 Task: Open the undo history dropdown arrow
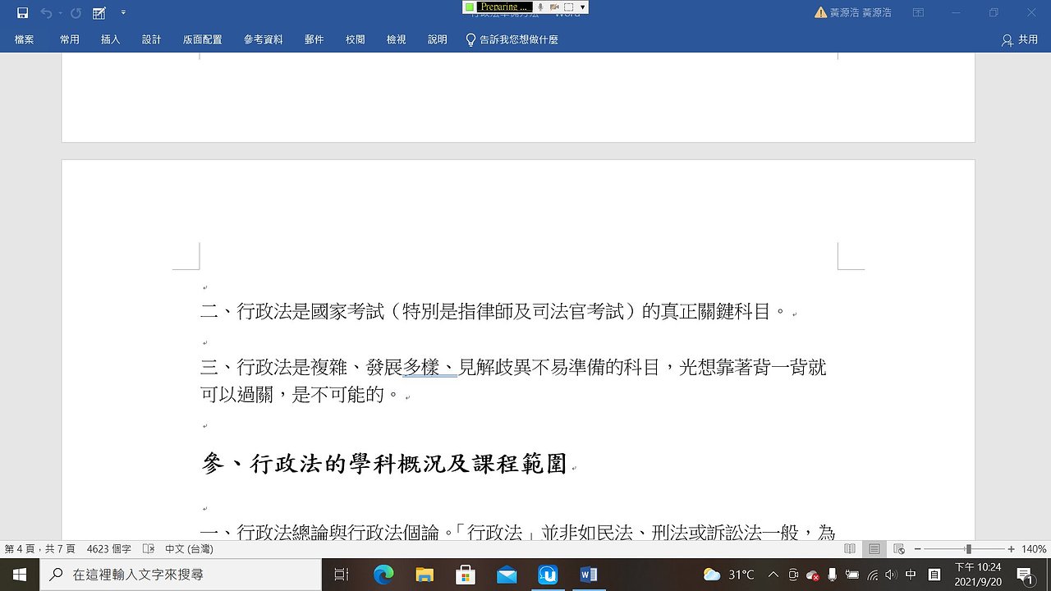(59, 13)
